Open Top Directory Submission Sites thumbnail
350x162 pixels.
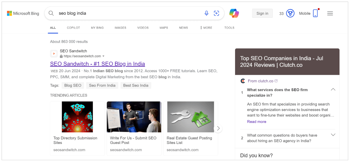tap(77, 117)
